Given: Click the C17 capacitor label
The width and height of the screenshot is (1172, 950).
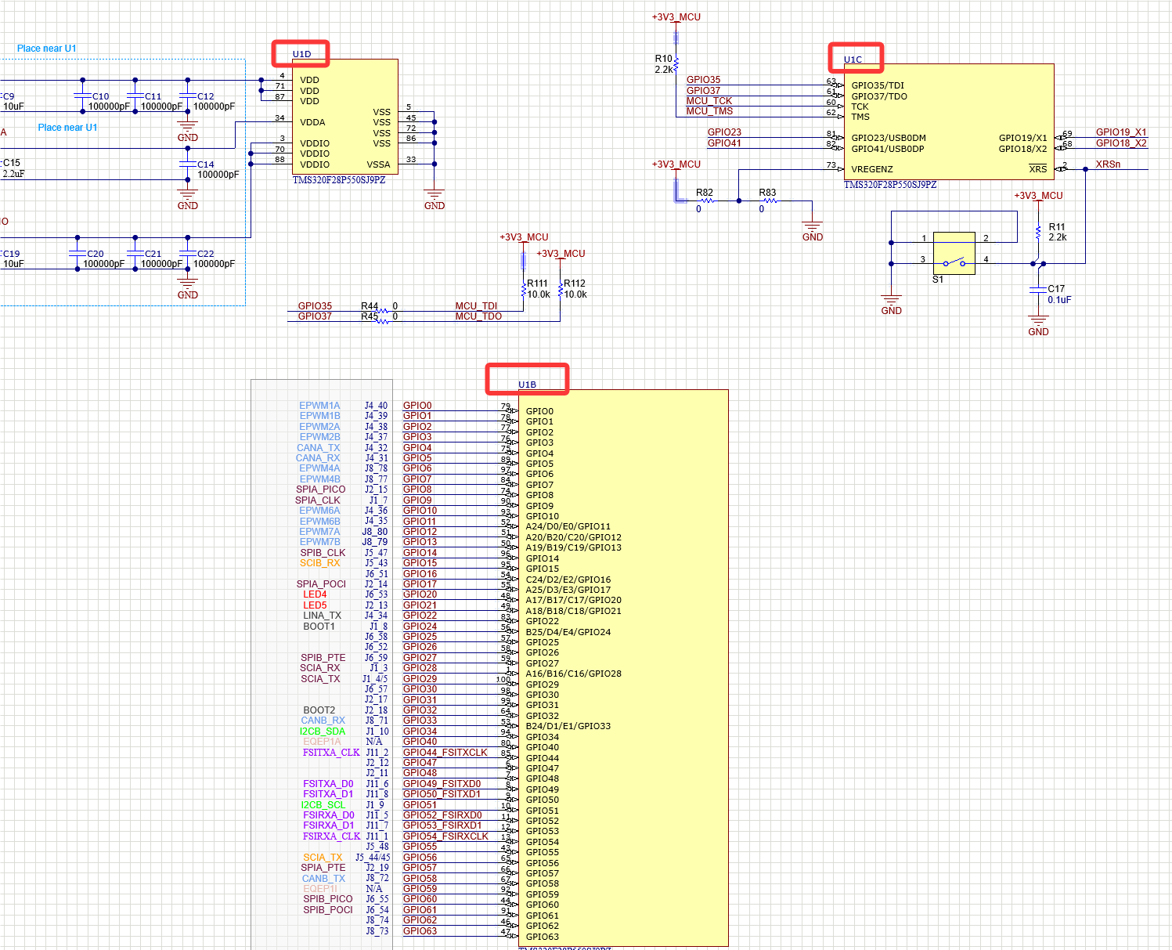Looking at the screenshot, I should pyautogui.click(x=1056, y=289).
